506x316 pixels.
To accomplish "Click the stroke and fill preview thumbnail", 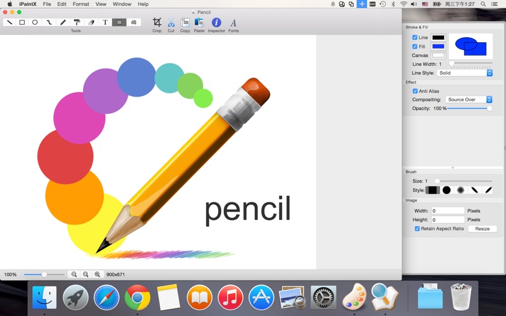I will pos(471,46).
